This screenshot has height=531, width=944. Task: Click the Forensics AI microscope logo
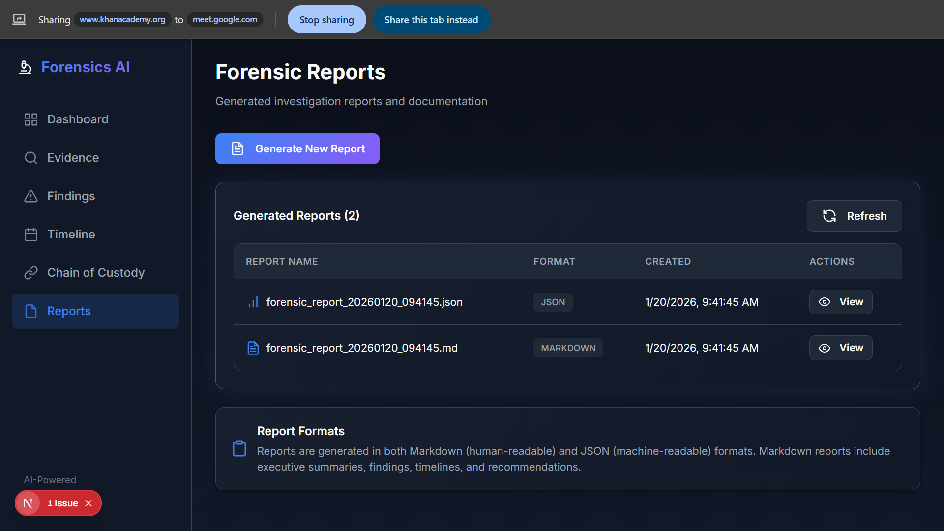[x=26, y=67]
